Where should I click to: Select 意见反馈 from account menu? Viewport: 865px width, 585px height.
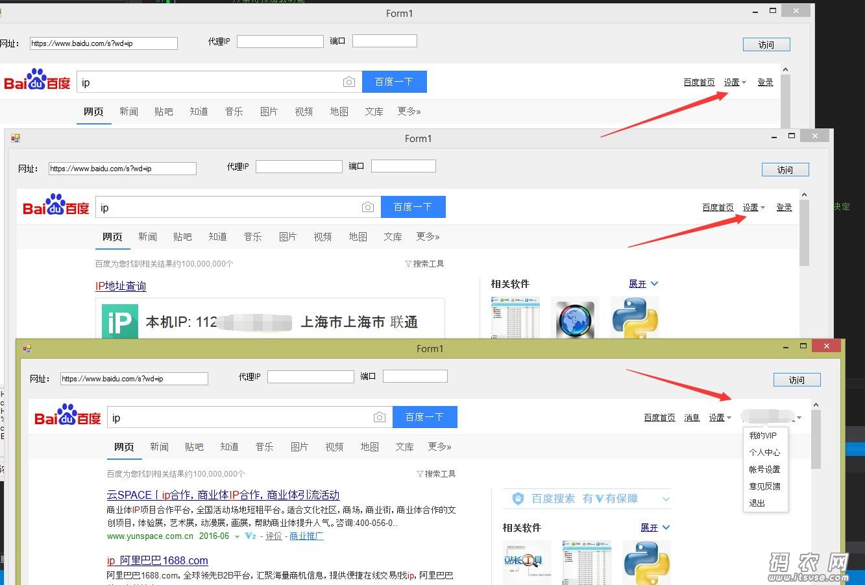[764, 486]
